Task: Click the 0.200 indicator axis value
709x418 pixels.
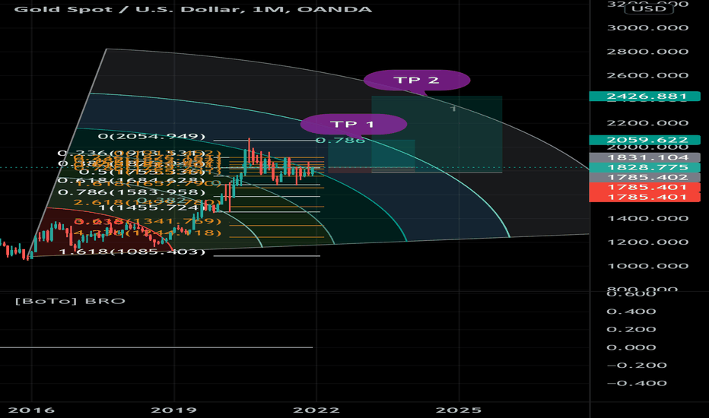Action: coord(631,329)
